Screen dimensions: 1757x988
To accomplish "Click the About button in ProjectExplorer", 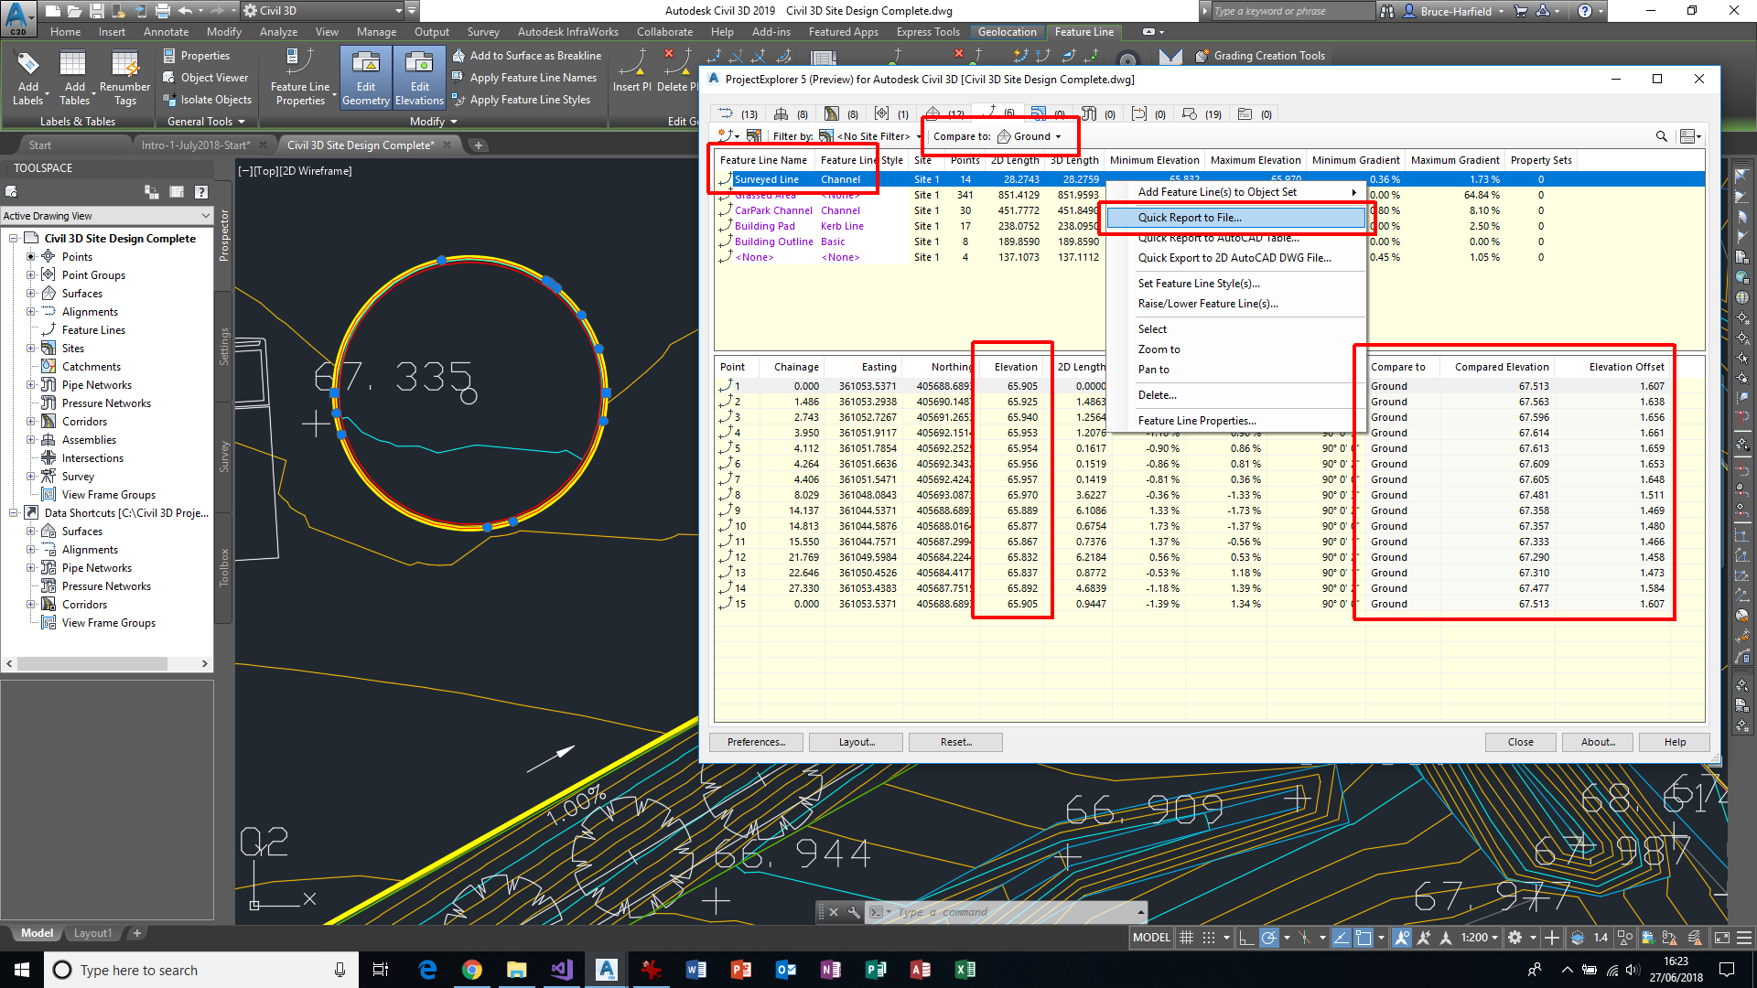I will pos(1597,741).
